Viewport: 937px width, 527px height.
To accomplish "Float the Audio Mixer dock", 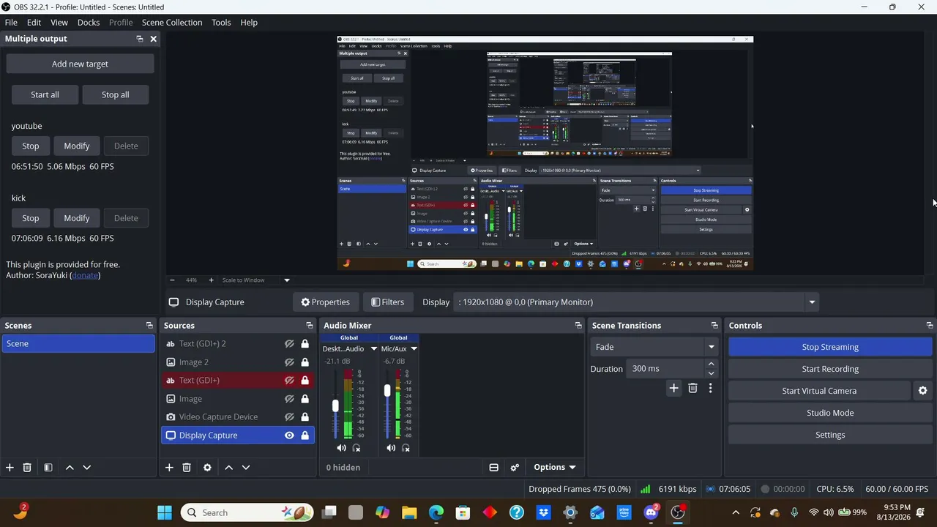I will click(578, 326).
